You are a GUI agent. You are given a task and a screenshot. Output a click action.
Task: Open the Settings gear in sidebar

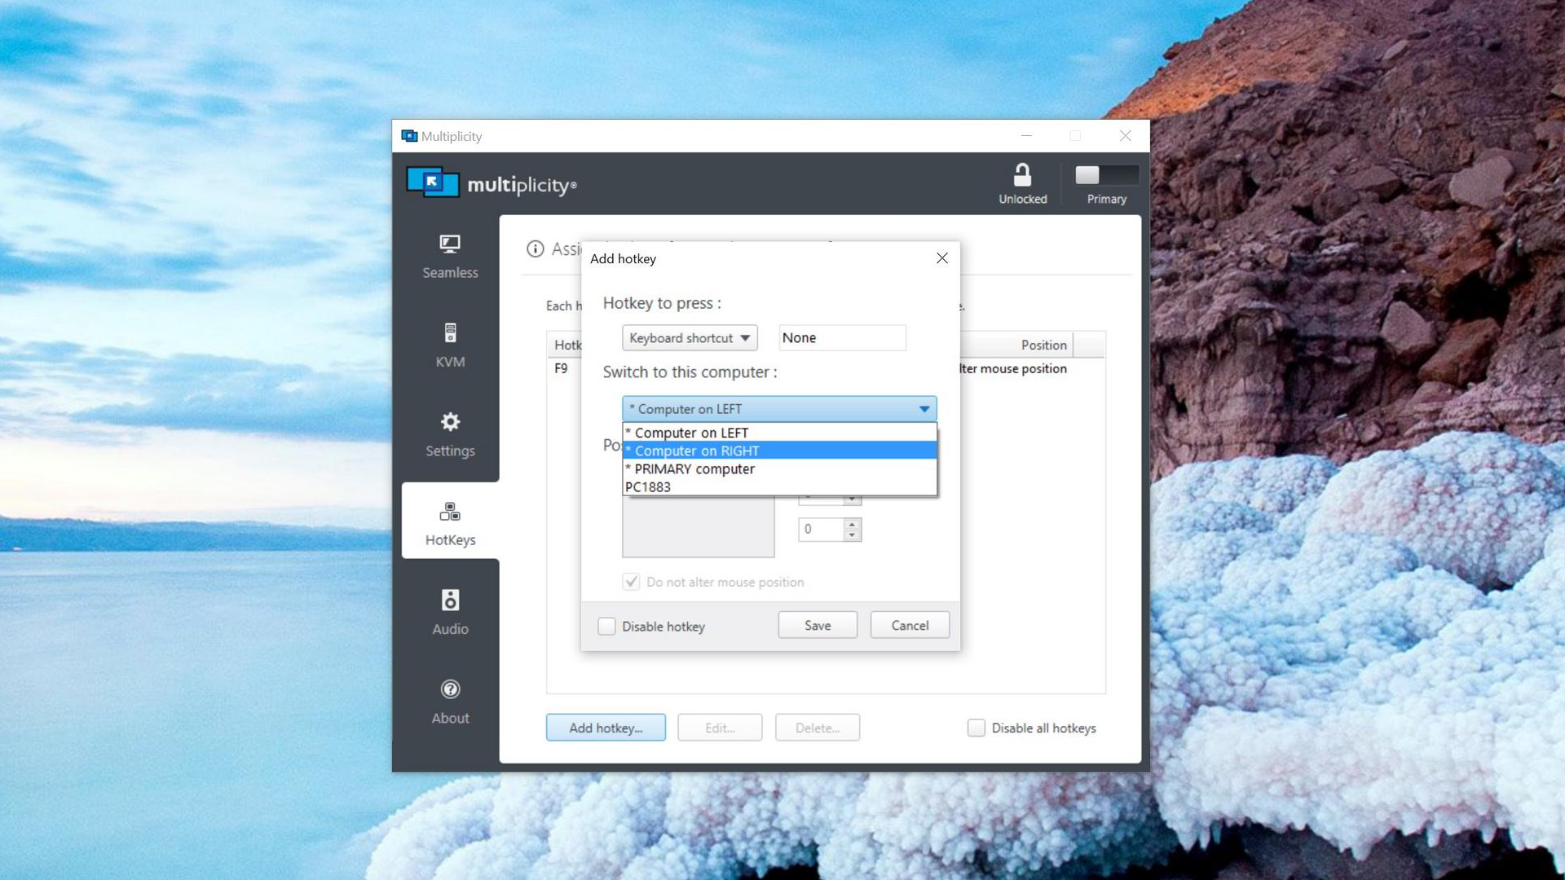[450, 421]
